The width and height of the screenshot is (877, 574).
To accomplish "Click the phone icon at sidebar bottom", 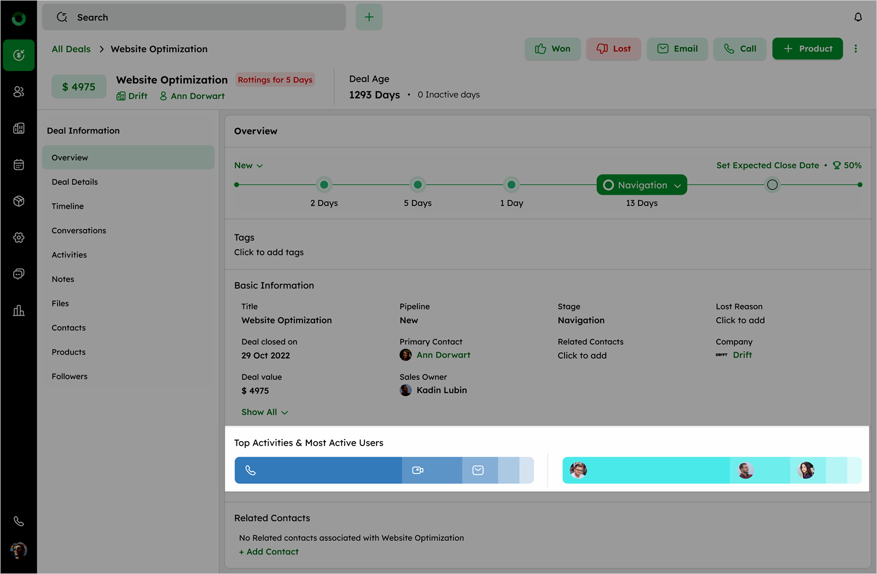I will click(x=19, y=521).
